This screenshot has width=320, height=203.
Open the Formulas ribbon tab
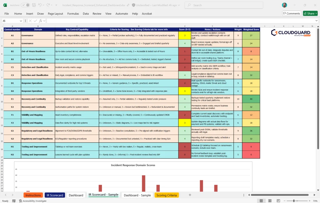tap(73, 14)
